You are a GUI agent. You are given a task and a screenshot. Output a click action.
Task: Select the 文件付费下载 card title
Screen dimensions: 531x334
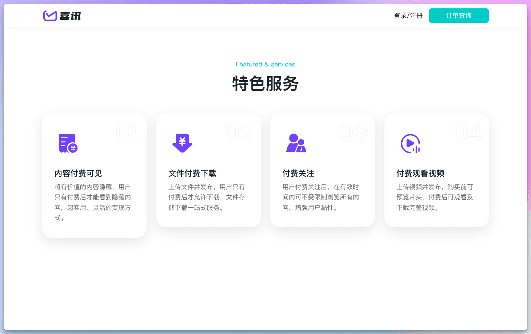pyautogui.click(x=192, y=174)
